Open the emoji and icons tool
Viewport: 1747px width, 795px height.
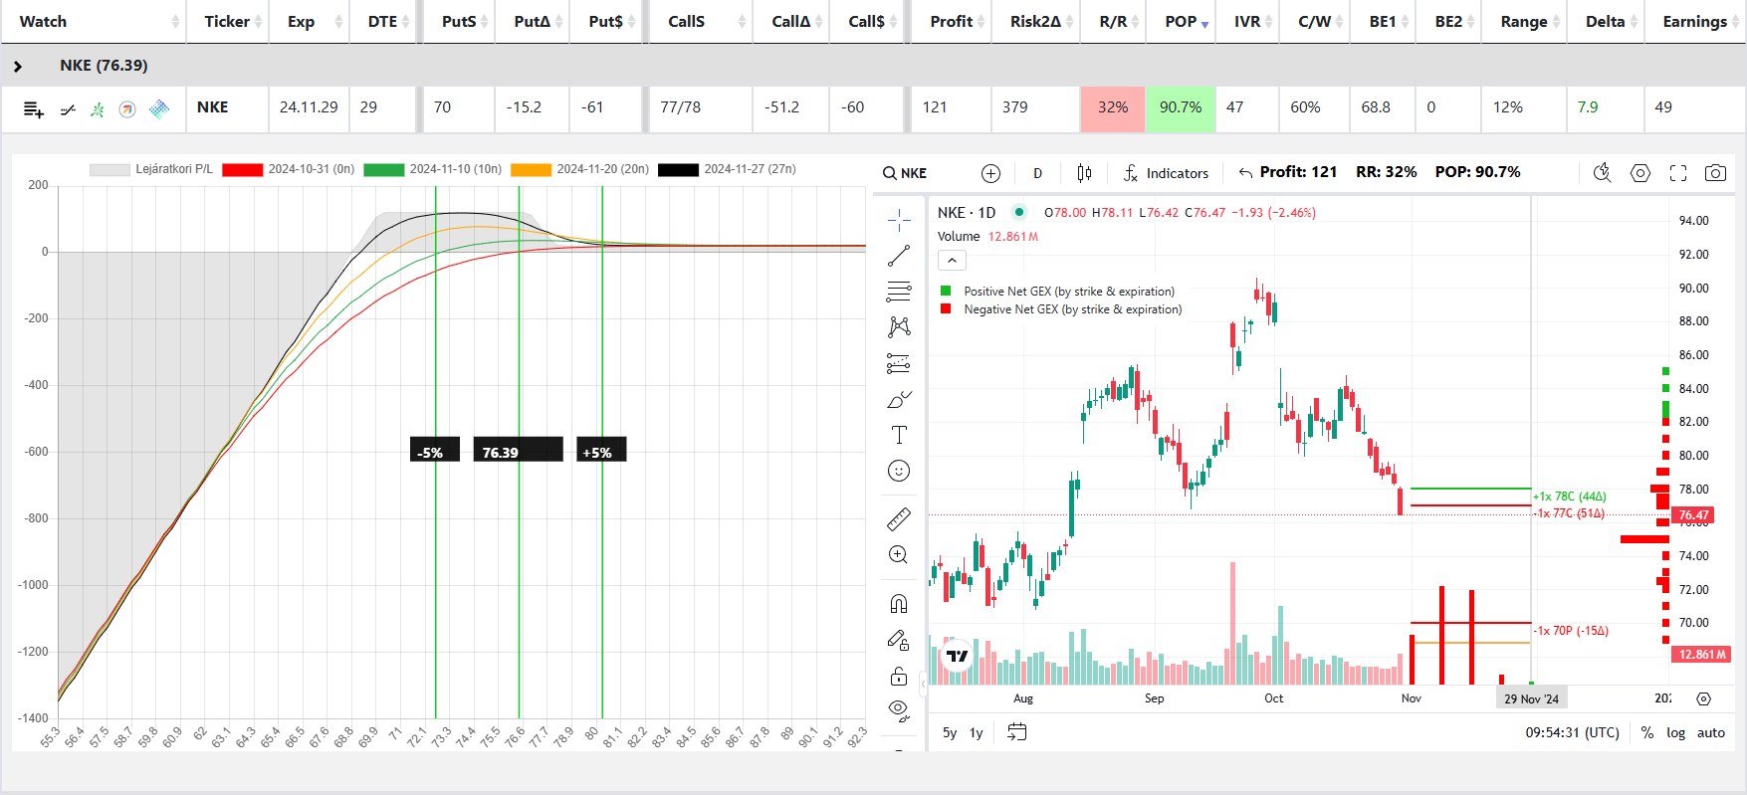tap(899, 471)
